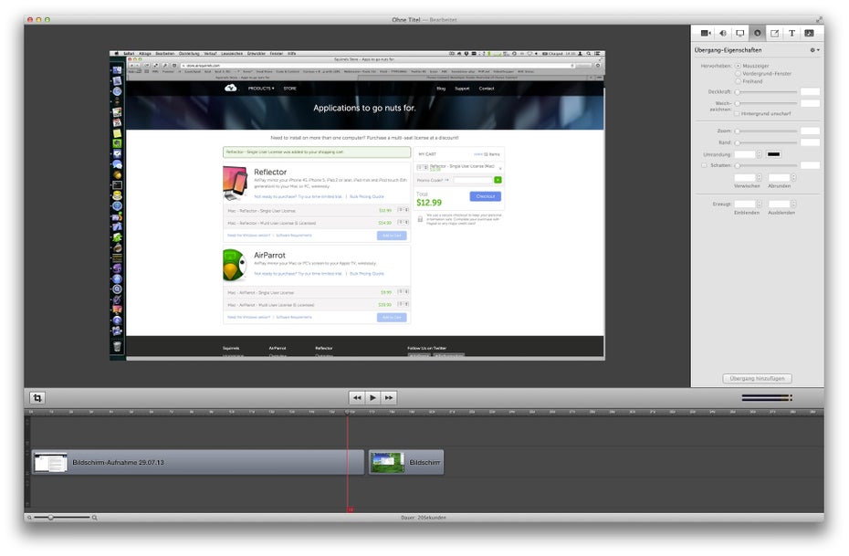The image size is (849, 556).
Task: Click the Einblenden duration field
Action: pos(745,205)
